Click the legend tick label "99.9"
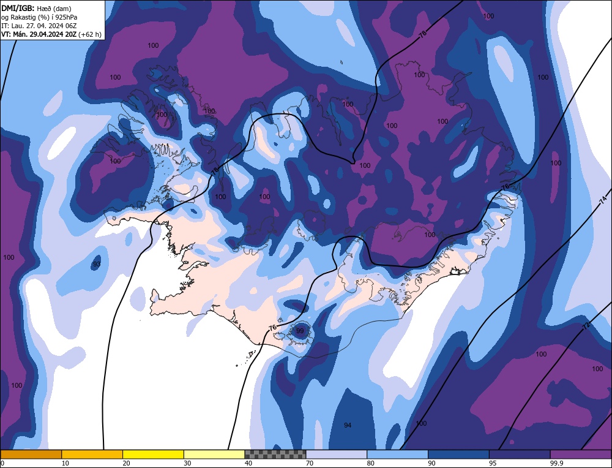 (x=556, y=463)
